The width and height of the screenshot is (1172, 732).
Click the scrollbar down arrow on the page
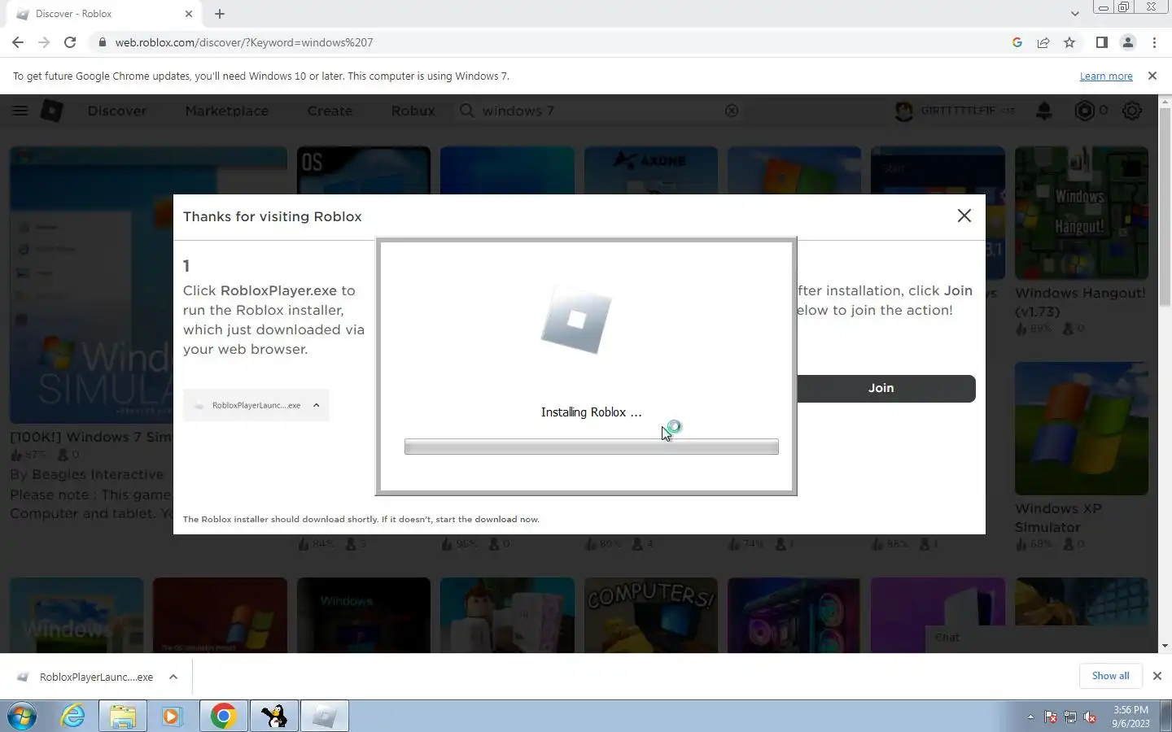point(1165,646)
